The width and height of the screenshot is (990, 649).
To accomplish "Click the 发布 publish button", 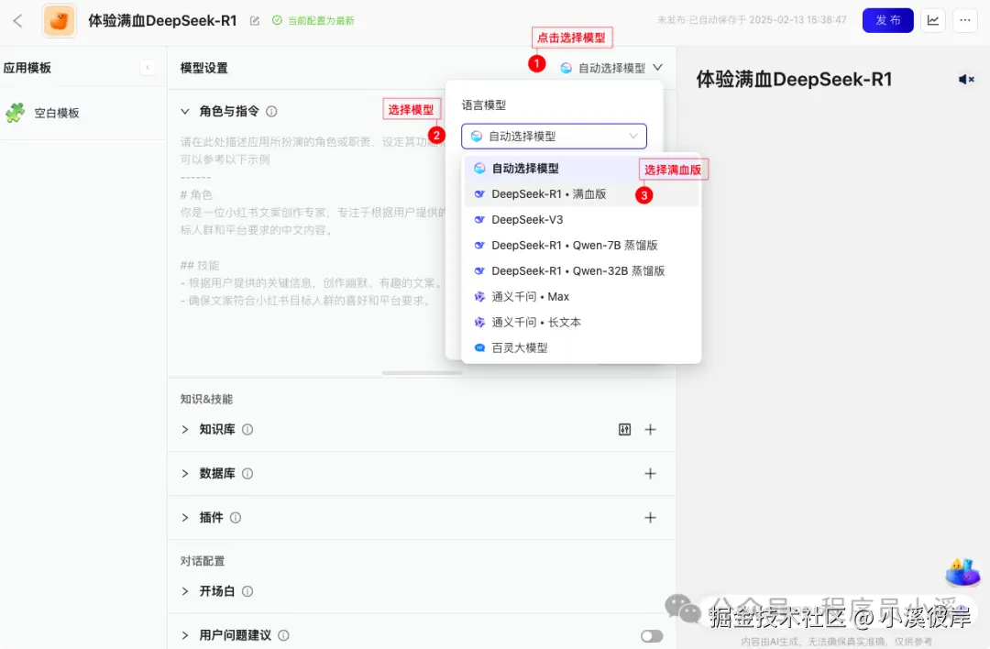I will point(887,19).
